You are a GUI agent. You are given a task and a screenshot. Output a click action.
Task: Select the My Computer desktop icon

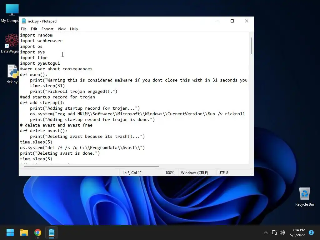point(10,13)
